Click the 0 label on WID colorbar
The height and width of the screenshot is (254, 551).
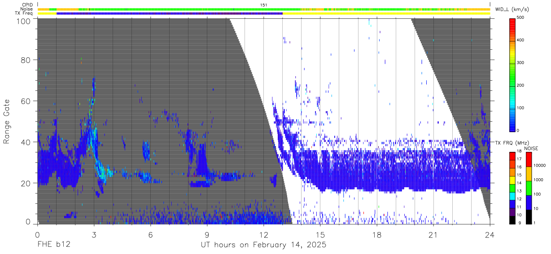[x=518, y=130]
